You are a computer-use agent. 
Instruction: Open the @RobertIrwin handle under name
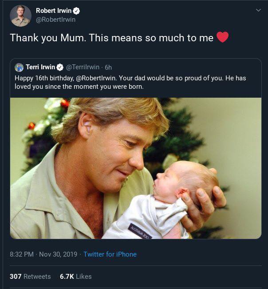pyautogui.click(x=55, y=20)
